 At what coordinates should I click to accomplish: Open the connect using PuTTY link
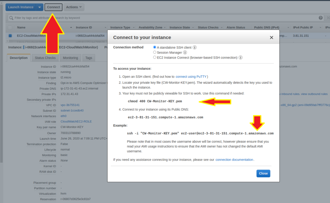(191, 77)
